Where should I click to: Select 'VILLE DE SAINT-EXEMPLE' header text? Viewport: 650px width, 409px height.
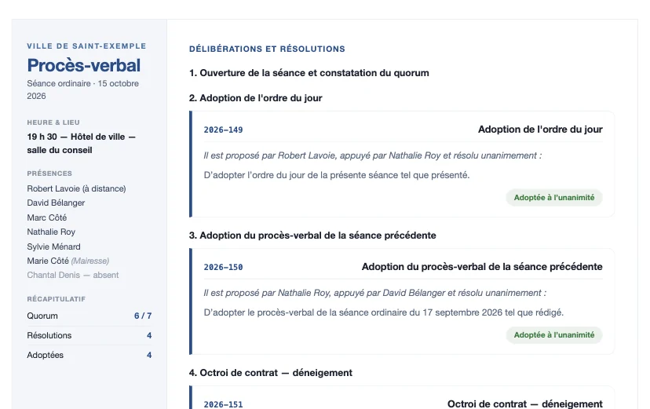click(86, 46)
